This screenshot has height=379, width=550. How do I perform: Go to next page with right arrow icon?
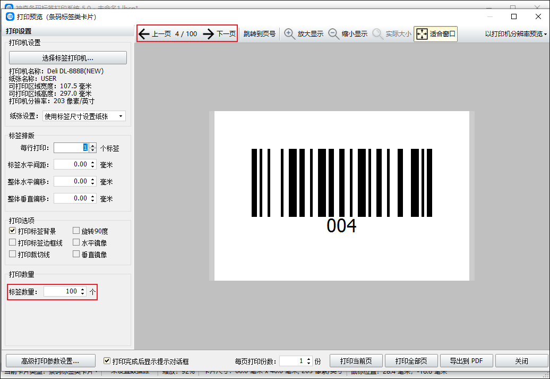pos(208,33)
